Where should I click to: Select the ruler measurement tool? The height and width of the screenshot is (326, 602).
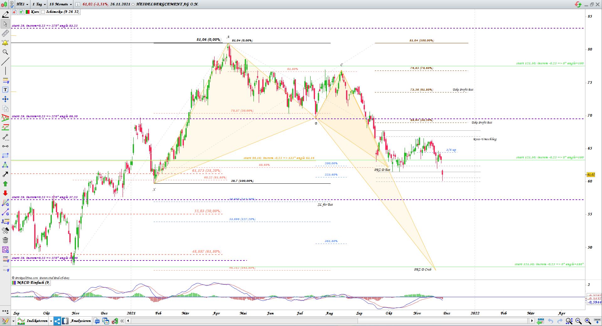point(5,33)
